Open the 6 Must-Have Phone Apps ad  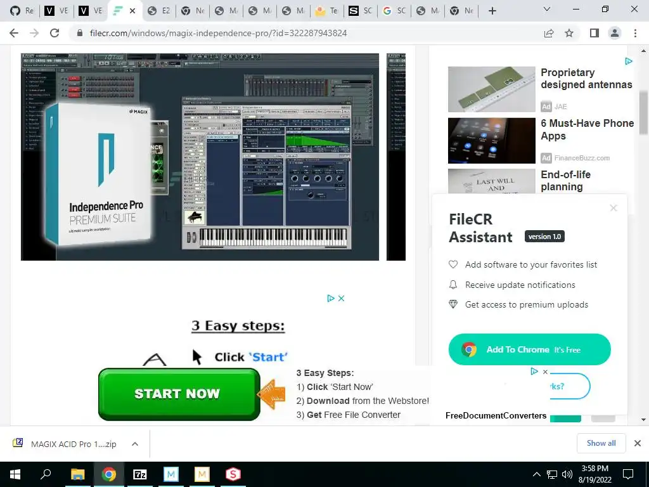(x=587, y=129)
